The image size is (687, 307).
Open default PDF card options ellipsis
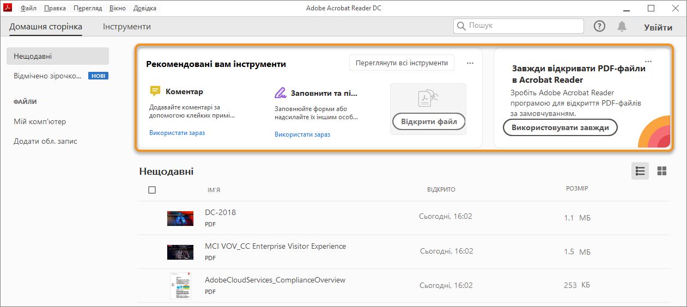tap(648, 62)
